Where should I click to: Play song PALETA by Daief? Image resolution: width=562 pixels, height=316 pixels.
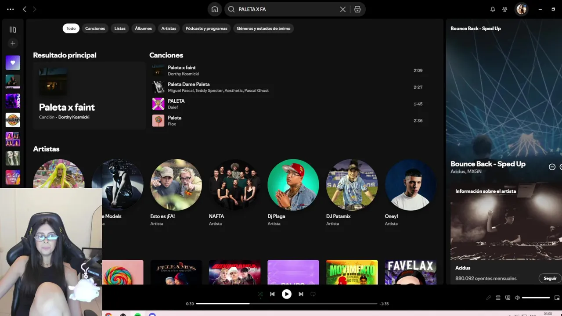(288, 104)
